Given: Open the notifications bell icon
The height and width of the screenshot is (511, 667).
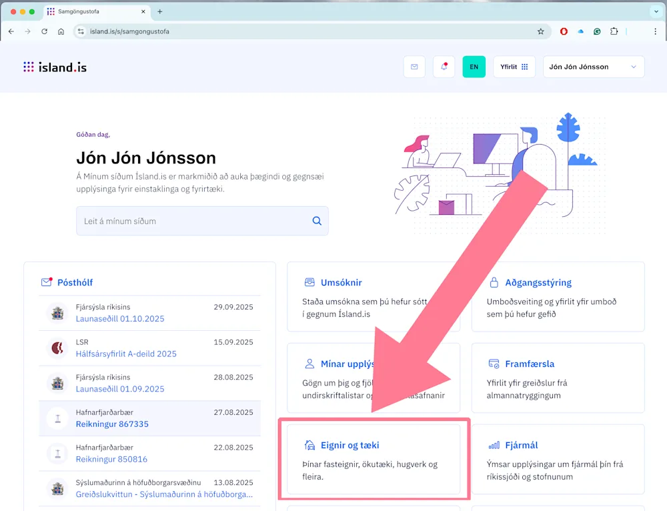Looking at the screenshot, I should tap(444, 67).
